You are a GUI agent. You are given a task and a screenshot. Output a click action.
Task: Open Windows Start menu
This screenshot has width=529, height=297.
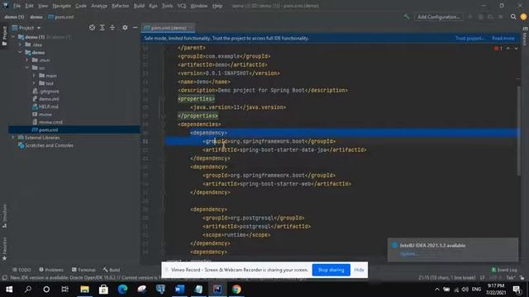(9, 290)
